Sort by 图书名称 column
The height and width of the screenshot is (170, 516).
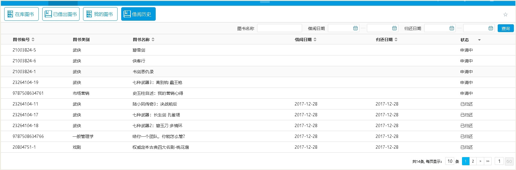pyautogui.click(x=153, y=40)
